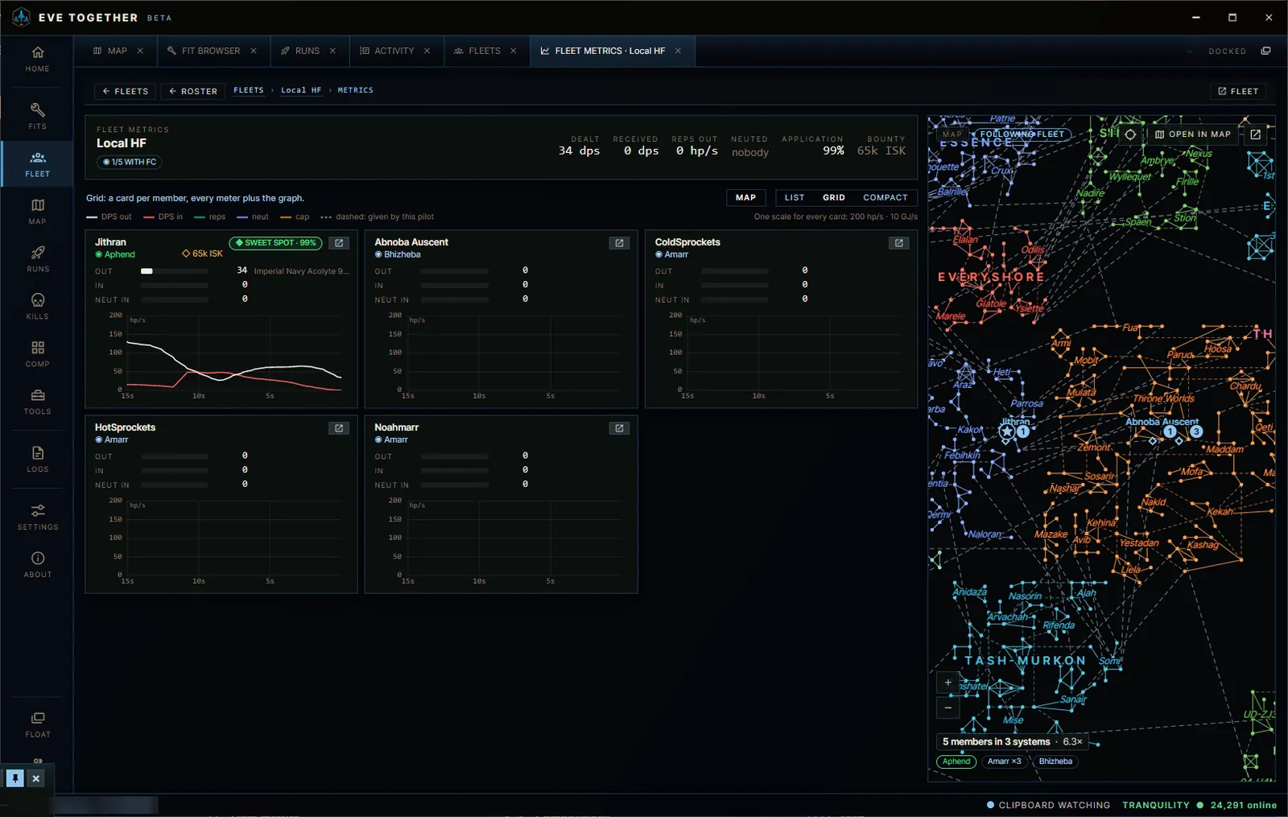Pop out the Abnoba Auscent card

(619, 243)
